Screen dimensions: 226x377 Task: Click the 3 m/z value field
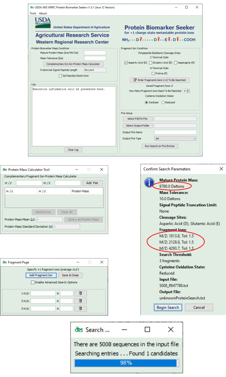click(x=43, y=309)
